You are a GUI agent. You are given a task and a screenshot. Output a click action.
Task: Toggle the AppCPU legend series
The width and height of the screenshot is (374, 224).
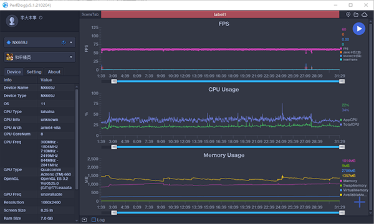pyautogui.click(x=348, y=119)
